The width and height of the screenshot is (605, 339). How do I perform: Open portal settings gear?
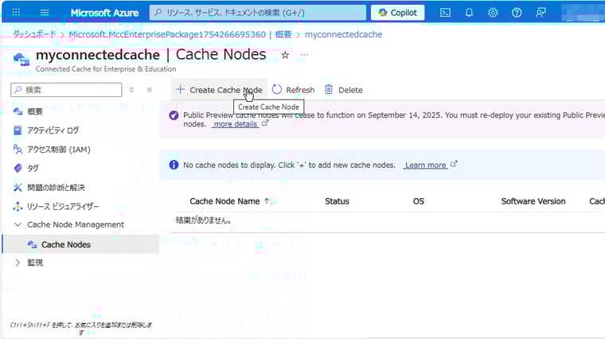(x=493, y=13)
